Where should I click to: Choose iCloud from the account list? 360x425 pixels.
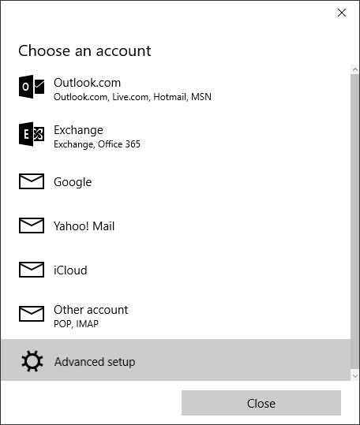(x=175, y=270)
